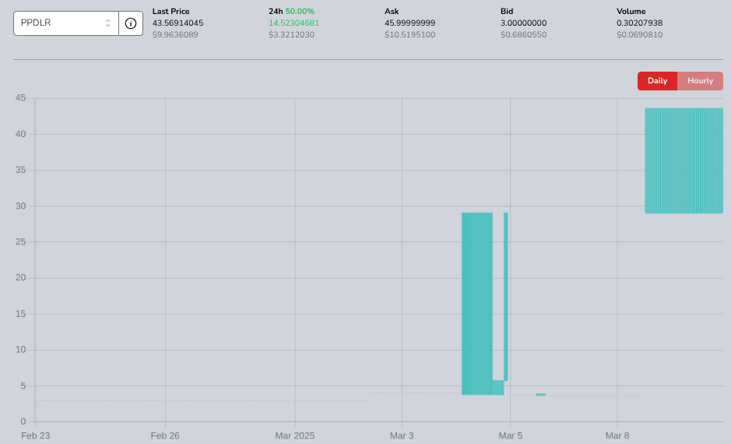Click the Volume dollar value $0.0690810
Screen dimensions: 731x444
coord(640,34)
